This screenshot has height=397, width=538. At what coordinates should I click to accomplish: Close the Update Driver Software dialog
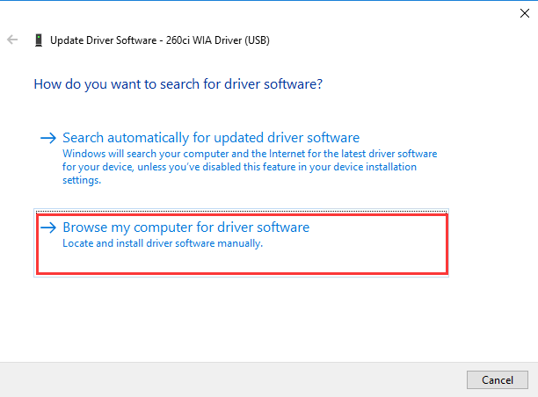524,13
